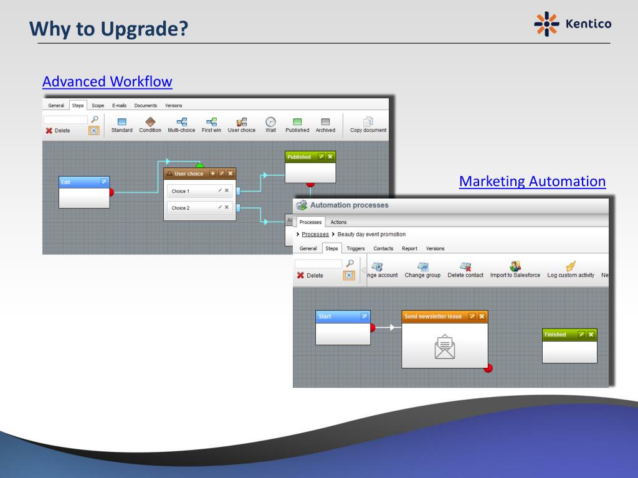Switch to automation Report tab
Viewport: 638px width, 478px height.
click(409, 248)
